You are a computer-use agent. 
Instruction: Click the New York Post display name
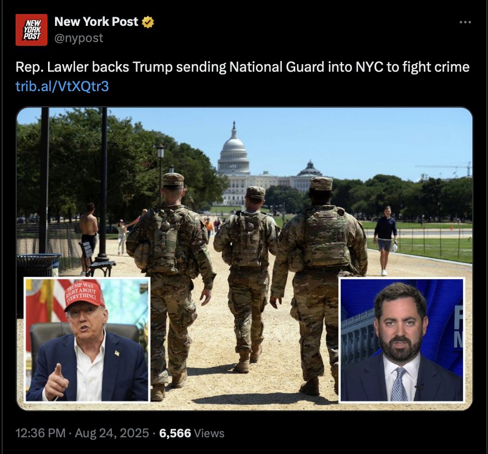pyautogui.click(x=96, y=22)
